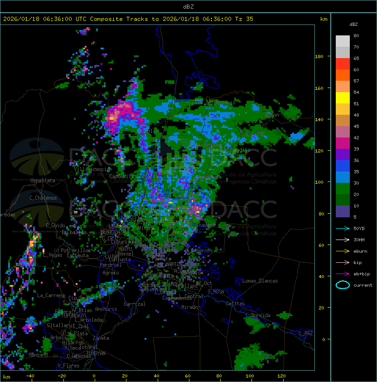
Task: Click the -40 tick on the horizontal axis
Action: tap(30, 376)
